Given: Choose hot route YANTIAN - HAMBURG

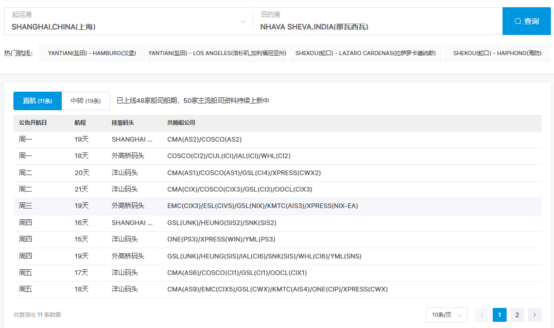Looking at the screenshot, I should [92, 53].
